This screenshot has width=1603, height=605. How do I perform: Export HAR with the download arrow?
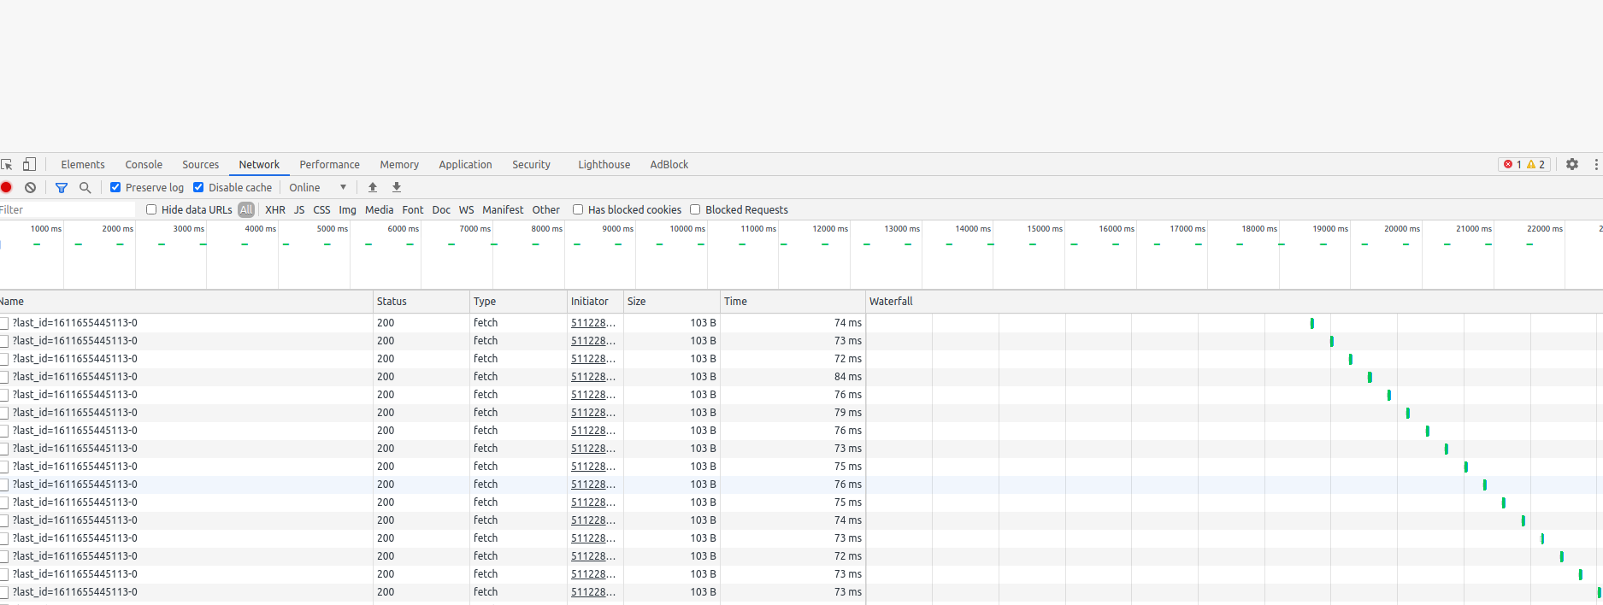tap(397, 187)
